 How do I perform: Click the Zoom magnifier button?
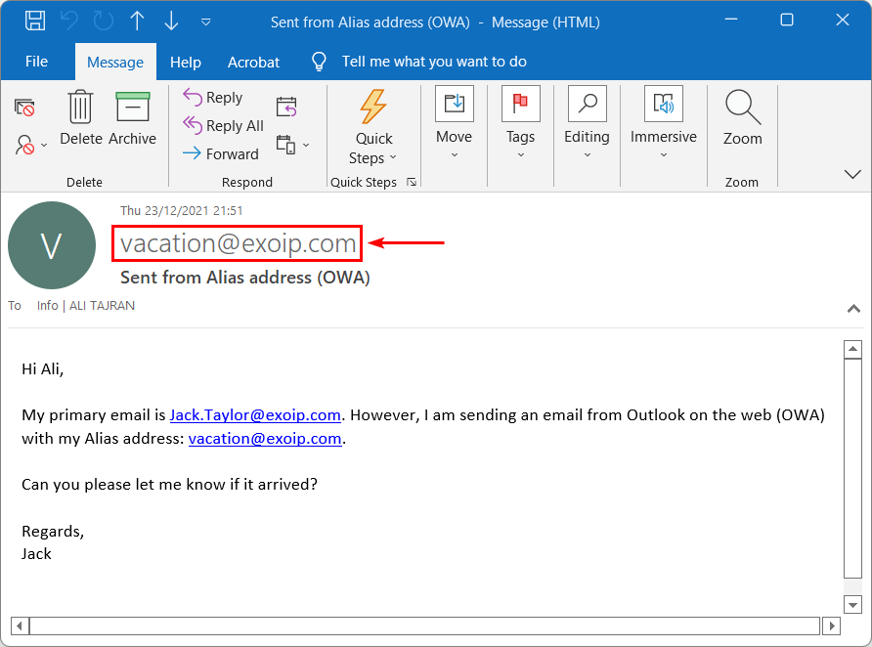(x=742, y=118)
